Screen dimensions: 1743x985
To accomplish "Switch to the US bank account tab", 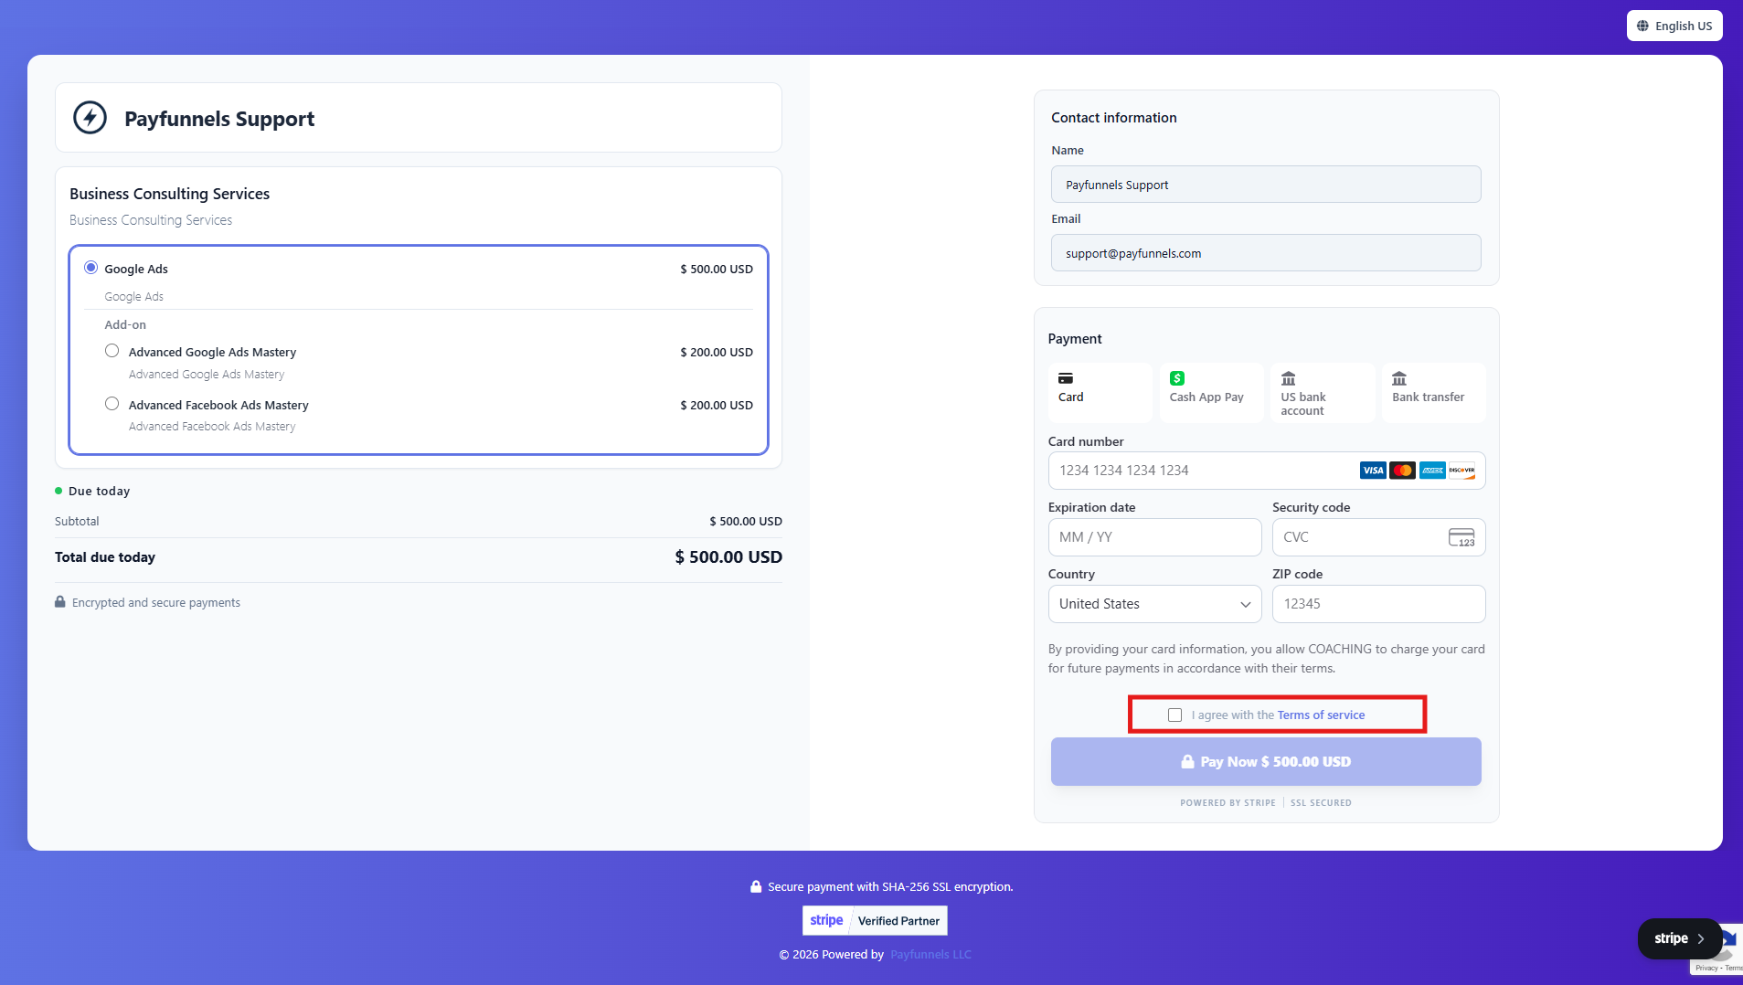I will pyautogui.click(x=1323, y=392).
